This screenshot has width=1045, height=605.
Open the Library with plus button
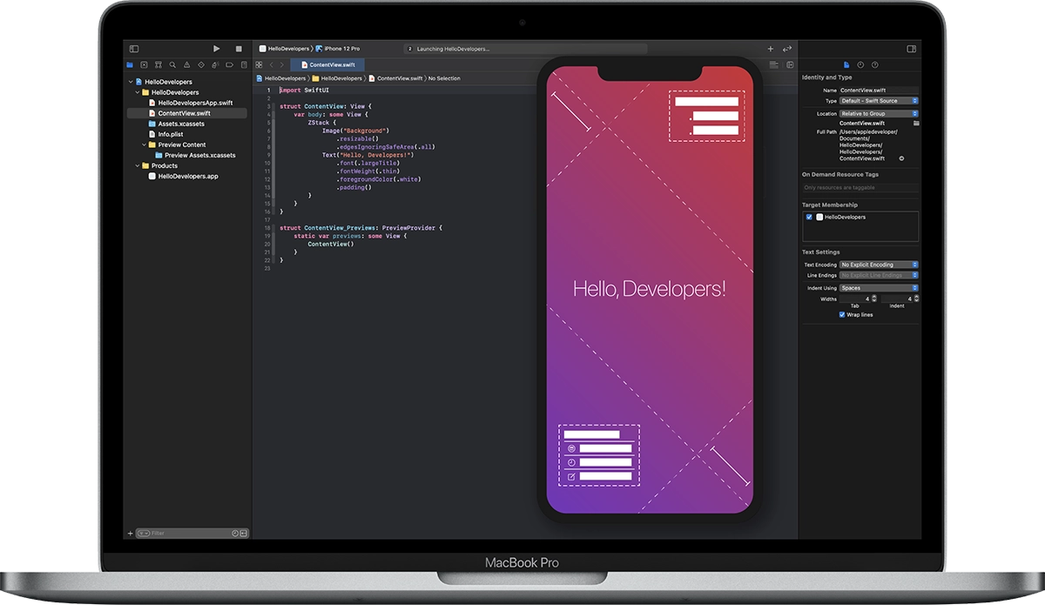pos(770,49)
